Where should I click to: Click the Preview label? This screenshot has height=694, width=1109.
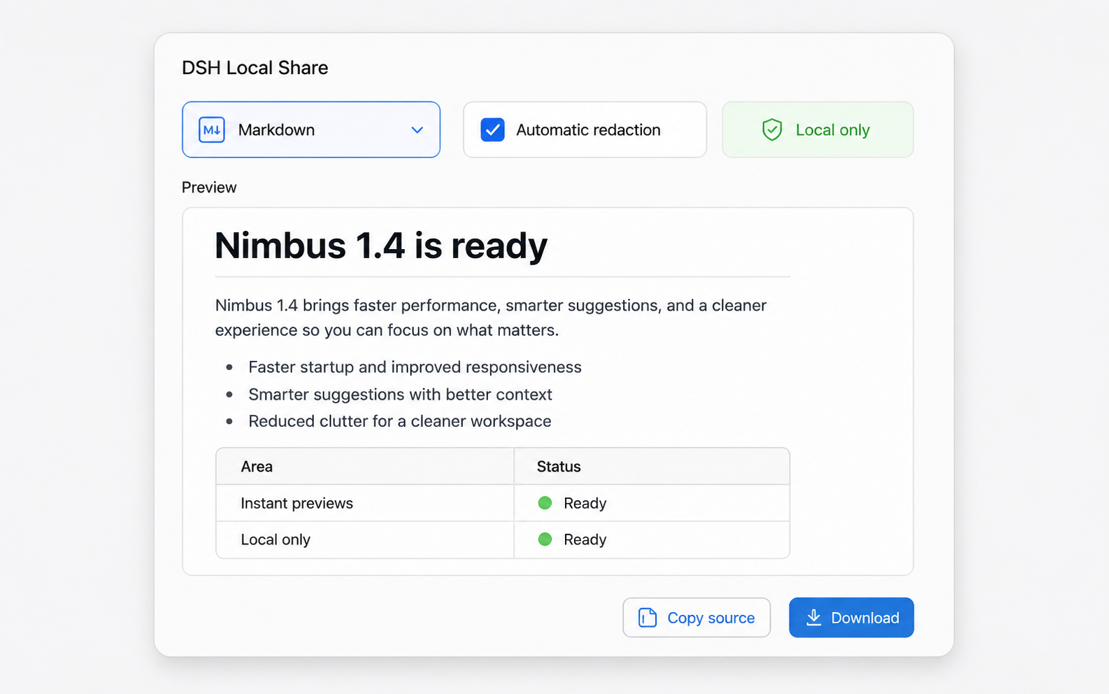pos(209,187)
